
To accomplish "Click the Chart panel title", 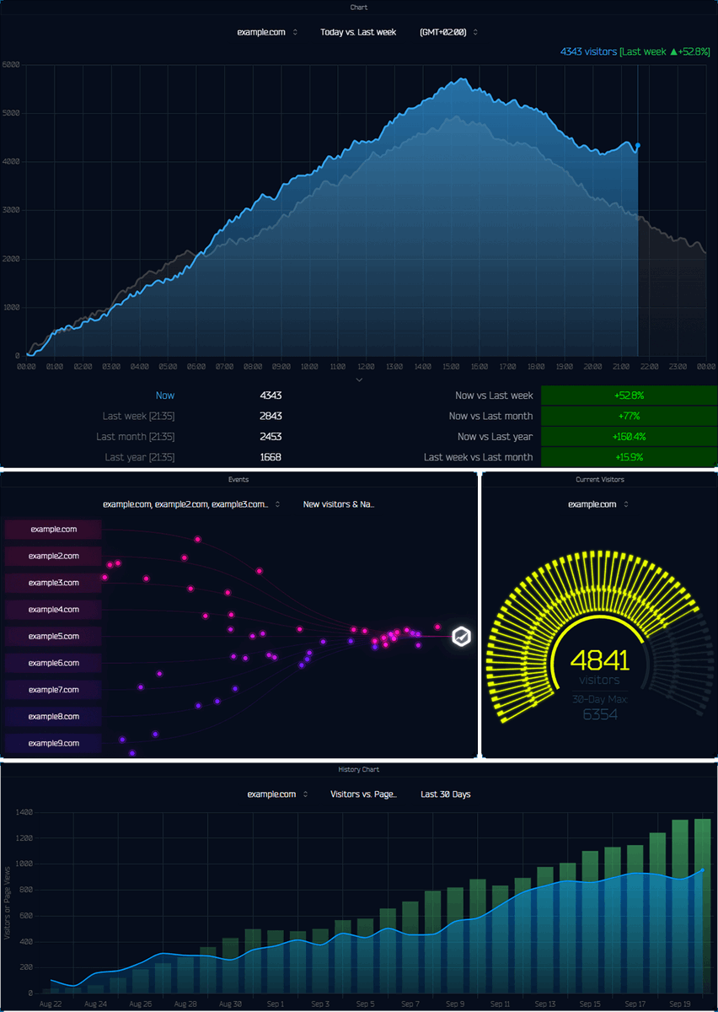I will 359,7.
